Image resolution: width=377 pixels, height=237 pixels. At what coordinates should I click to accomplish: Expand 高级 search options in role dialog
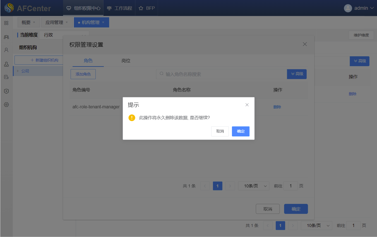[x=297, y=74]
